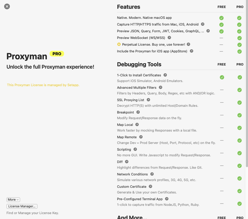This screenshot has height=219, width=248.
Task: Click the Custom Certificate arrow icon
Action: (150, 186)
